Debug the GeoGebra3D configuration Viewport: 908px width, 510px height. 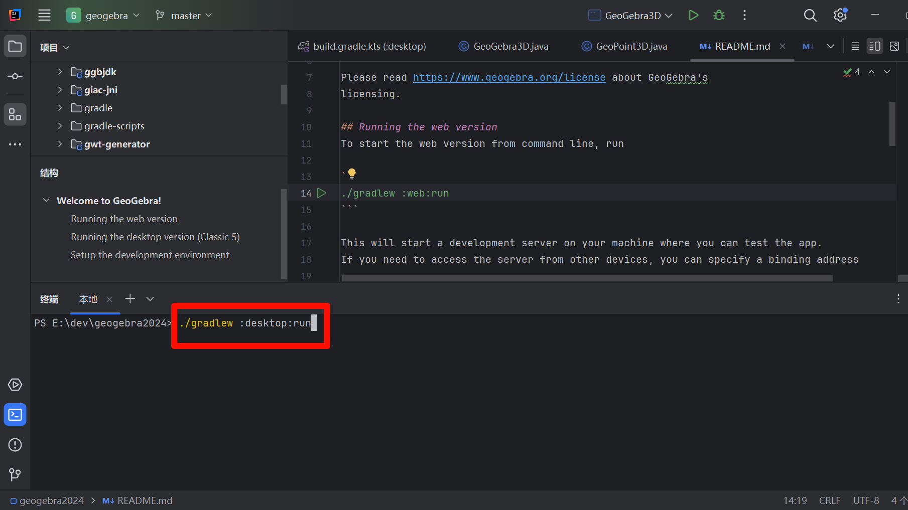click(x=719, y=16)
